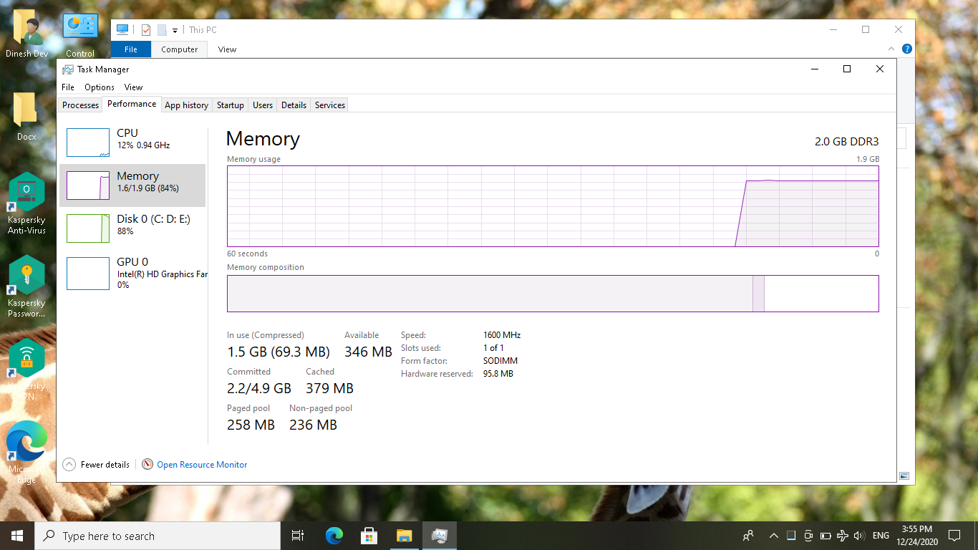Screen dimensions: 978x550
Task: Click the '2.0 GB DDR3' memory label
Action: tap(846, 142)
